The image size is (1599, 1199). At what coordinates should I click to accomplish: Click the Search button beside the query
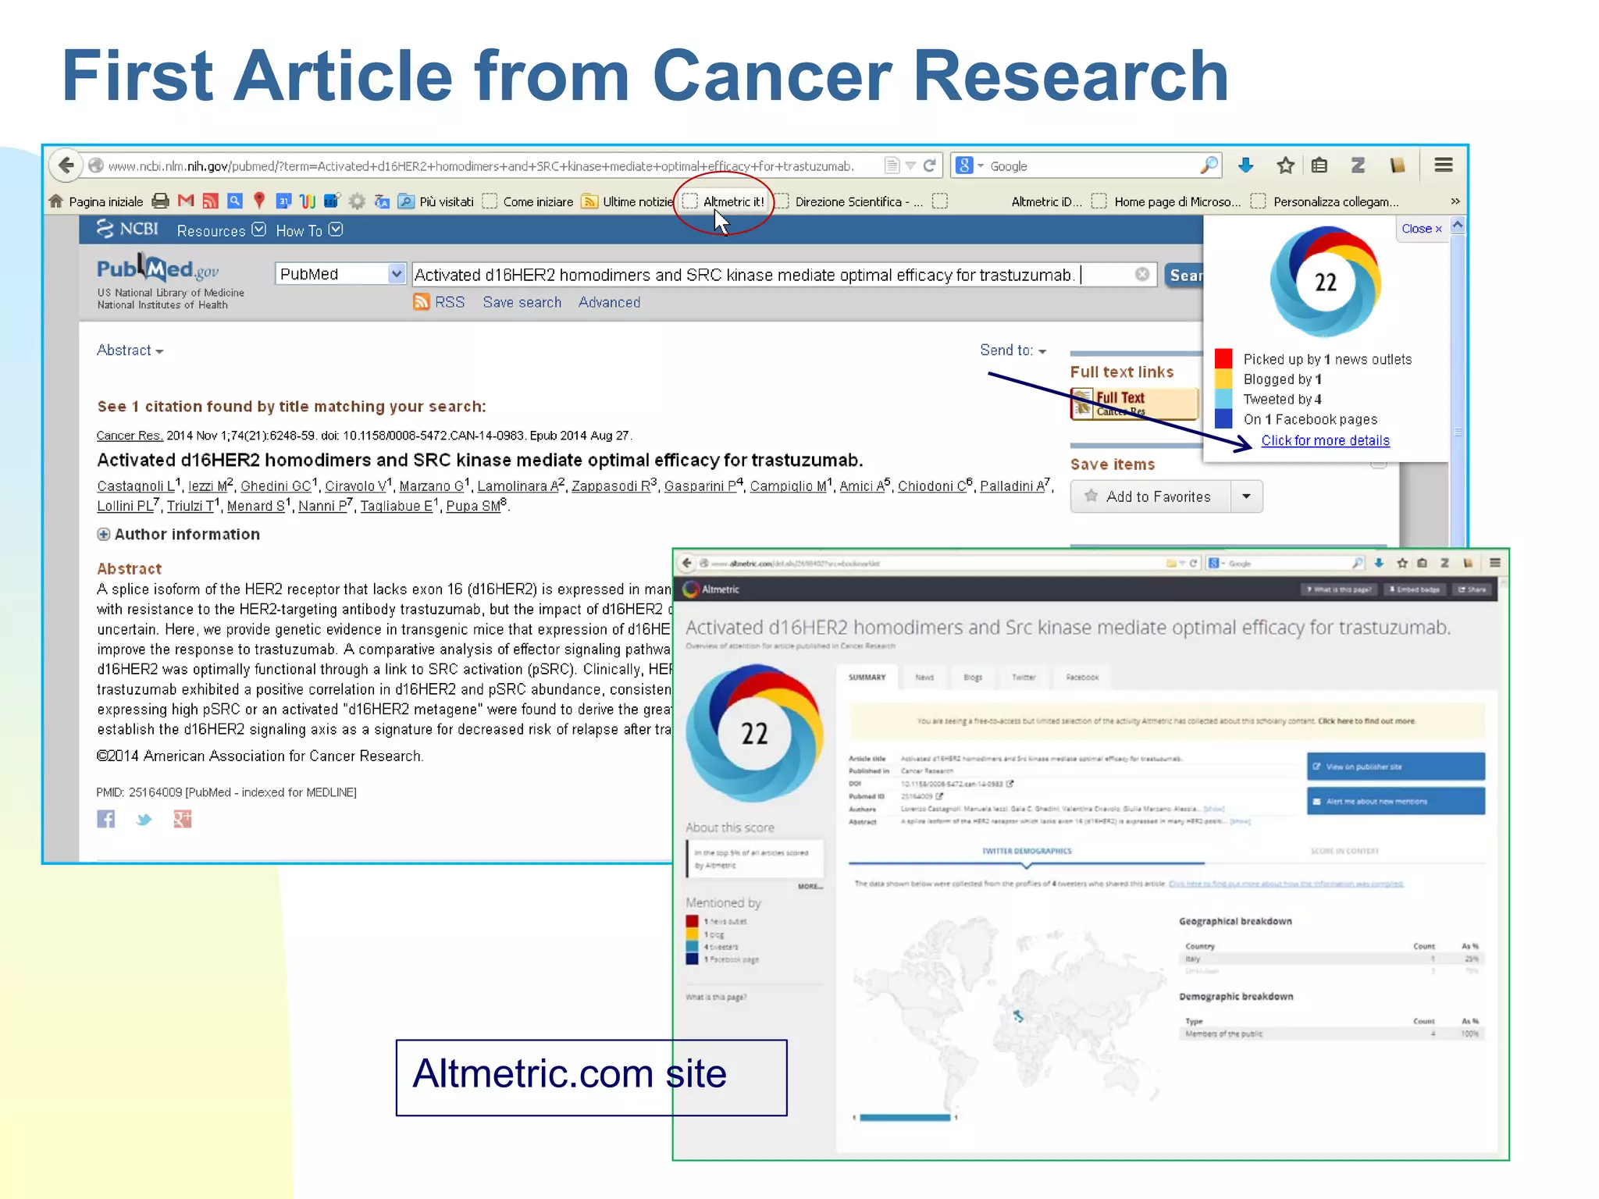1185,275
